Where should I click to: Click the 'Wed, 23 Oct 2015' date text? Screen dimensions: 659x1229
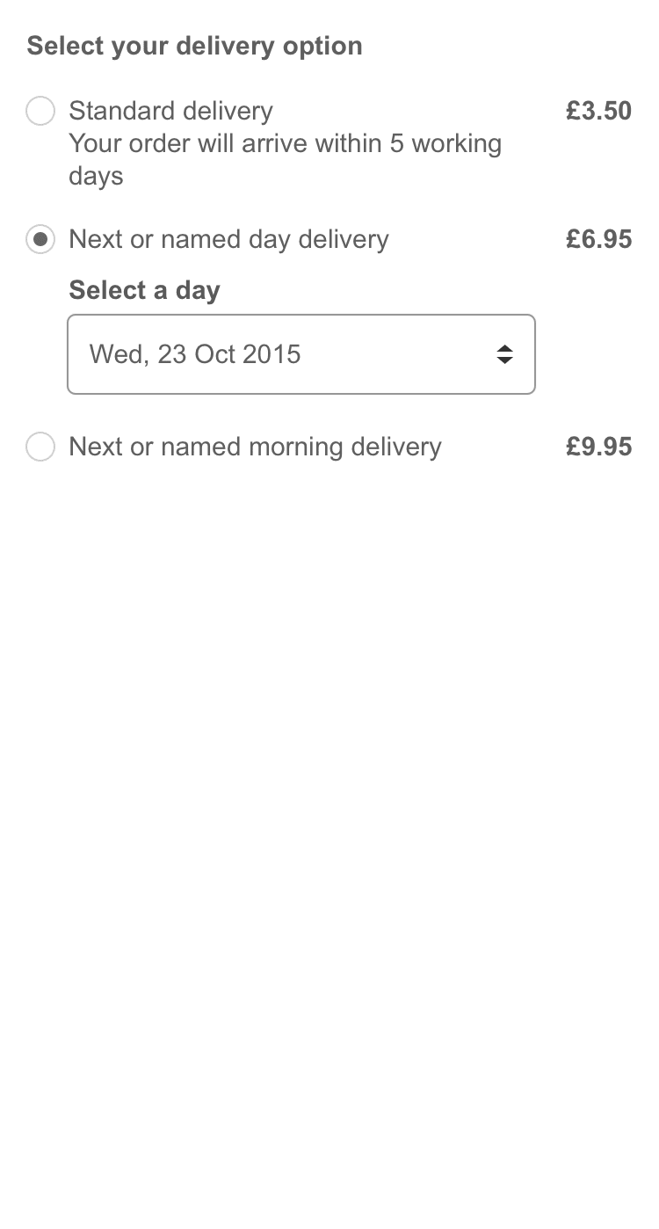click(195, 354)
